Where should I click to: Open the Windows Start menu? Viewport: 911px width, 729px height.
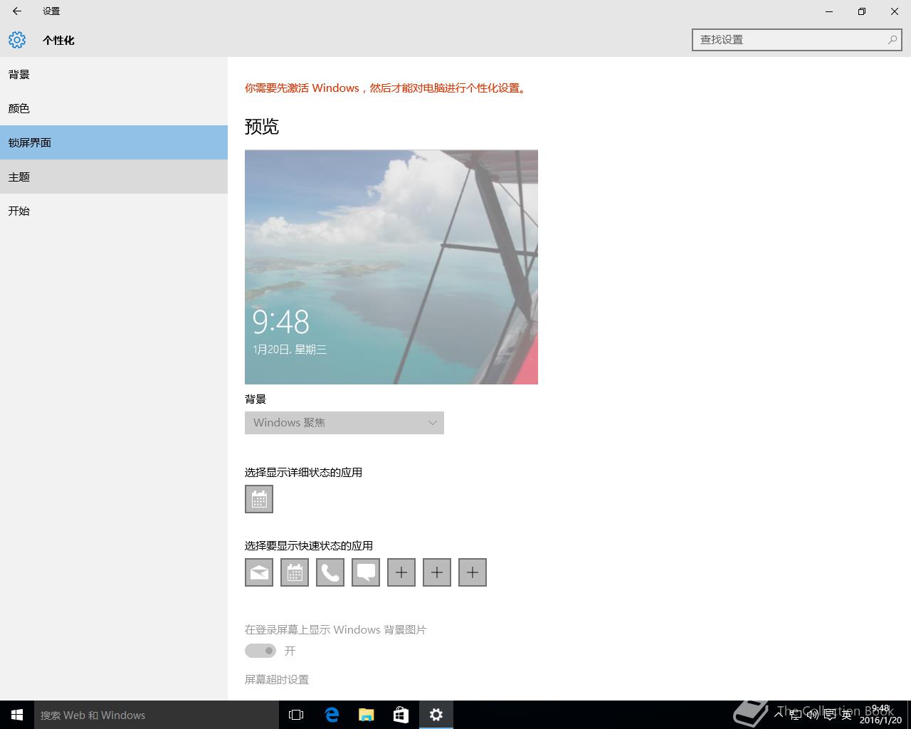(17, 715)
